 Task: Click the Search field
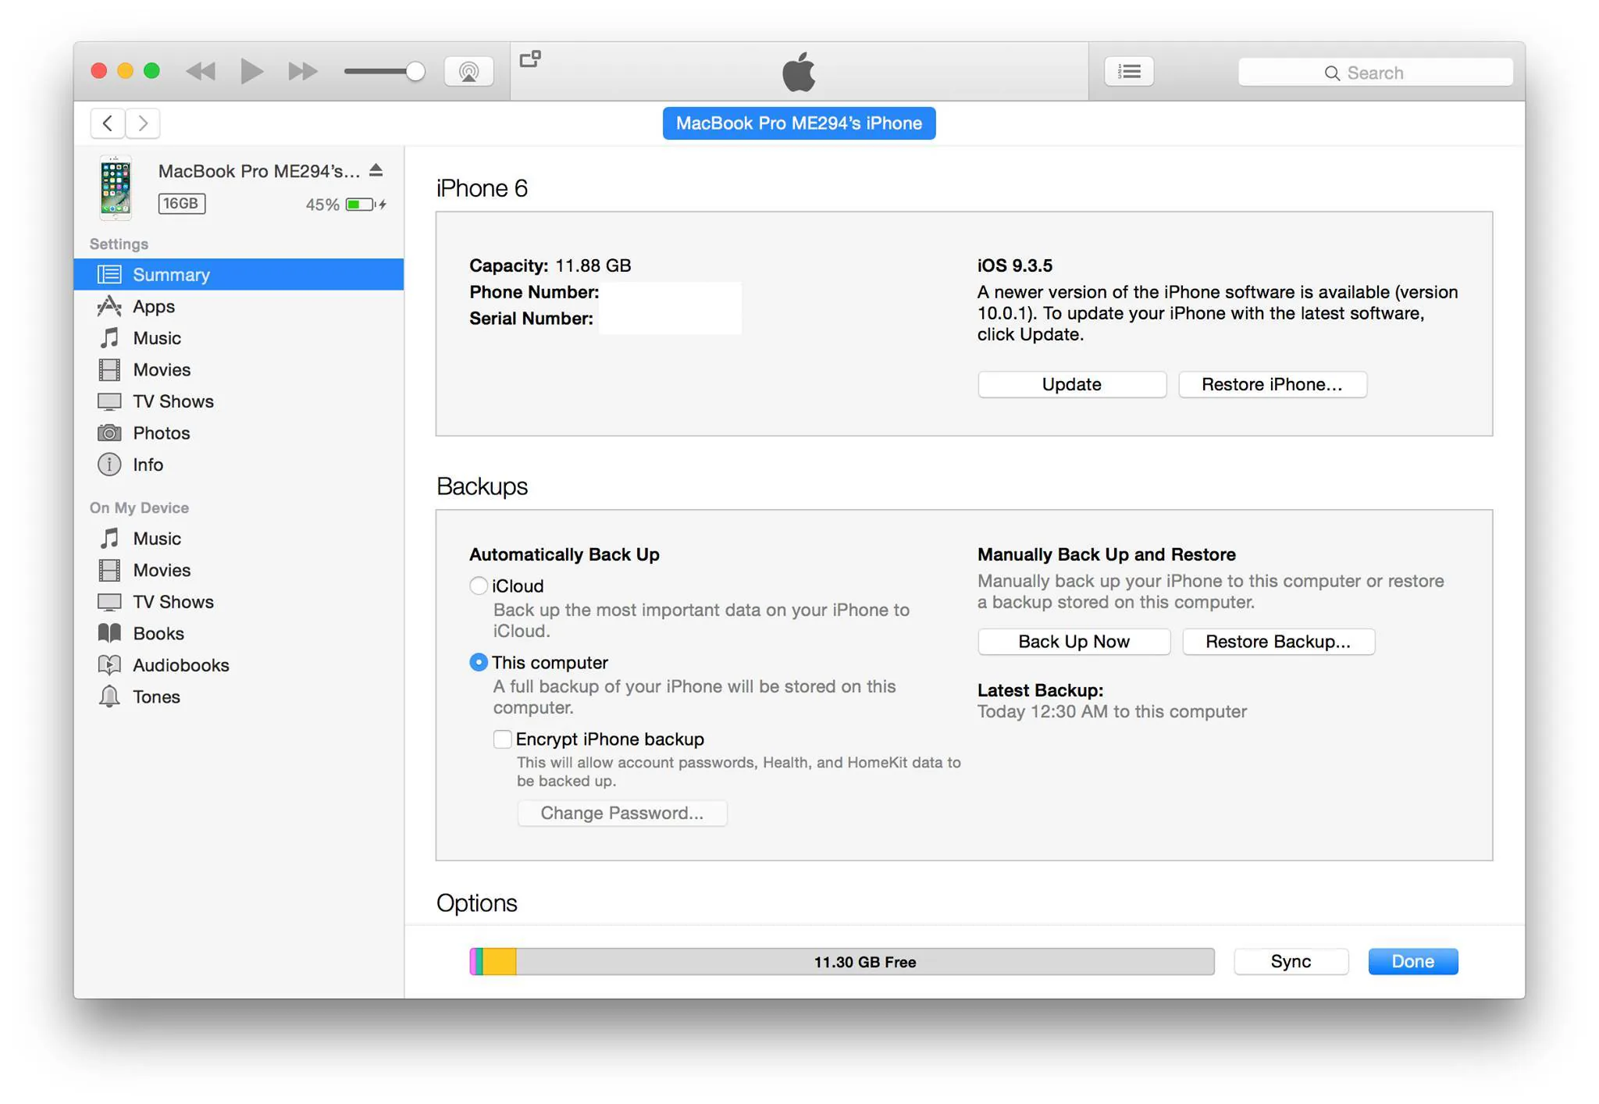pyautogui.click(x=1376, y=73)
